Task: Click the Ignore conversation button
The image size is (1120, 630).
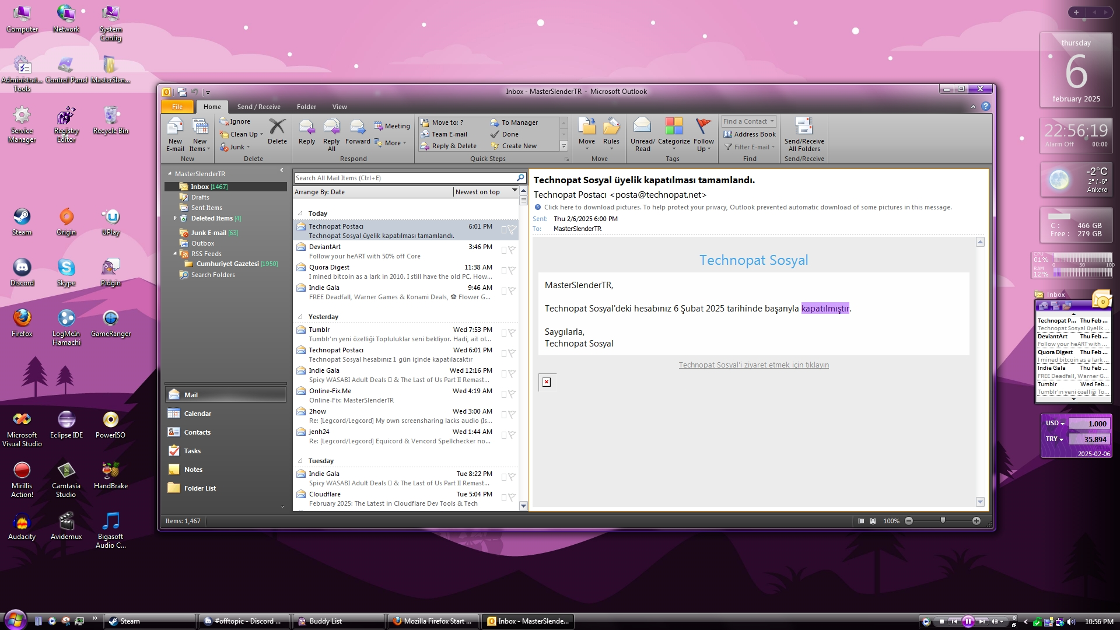Action: click(235, 121)
